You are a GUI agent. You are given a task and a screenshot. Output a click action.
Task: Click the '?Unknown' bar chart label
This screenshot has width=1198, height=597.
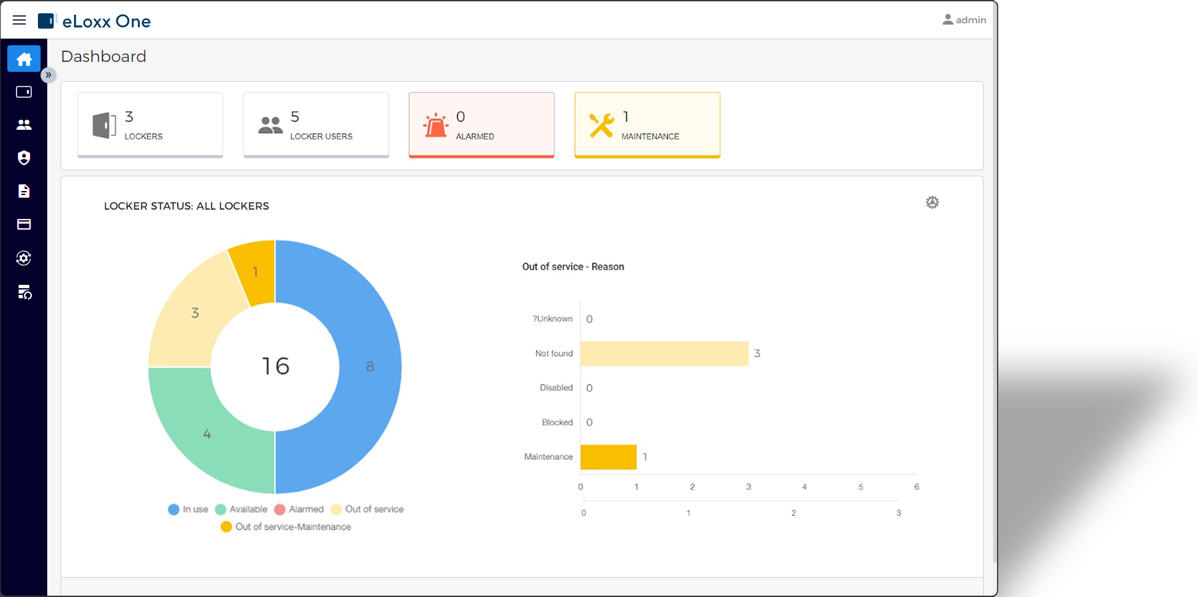(x=552, y=319)
